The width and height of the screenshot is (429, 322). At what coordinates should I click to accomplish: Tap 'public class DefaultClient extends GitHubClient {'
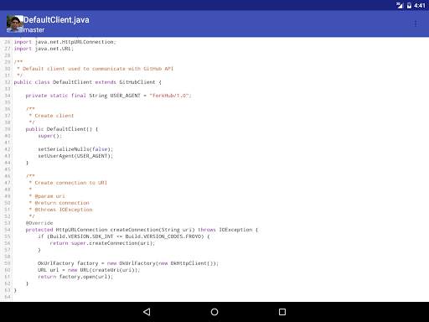(x=88, y=82)
